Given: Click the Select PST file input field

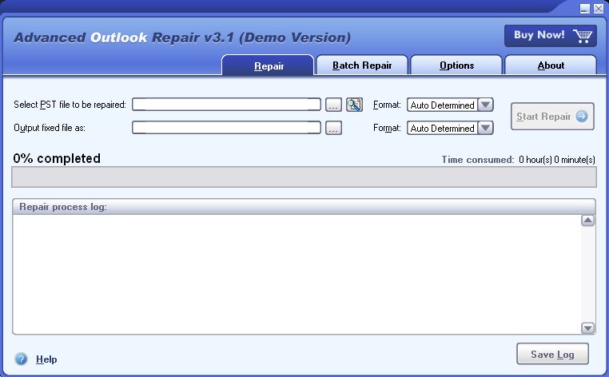Looking at the screenshot, I should (x=226, y=105).
